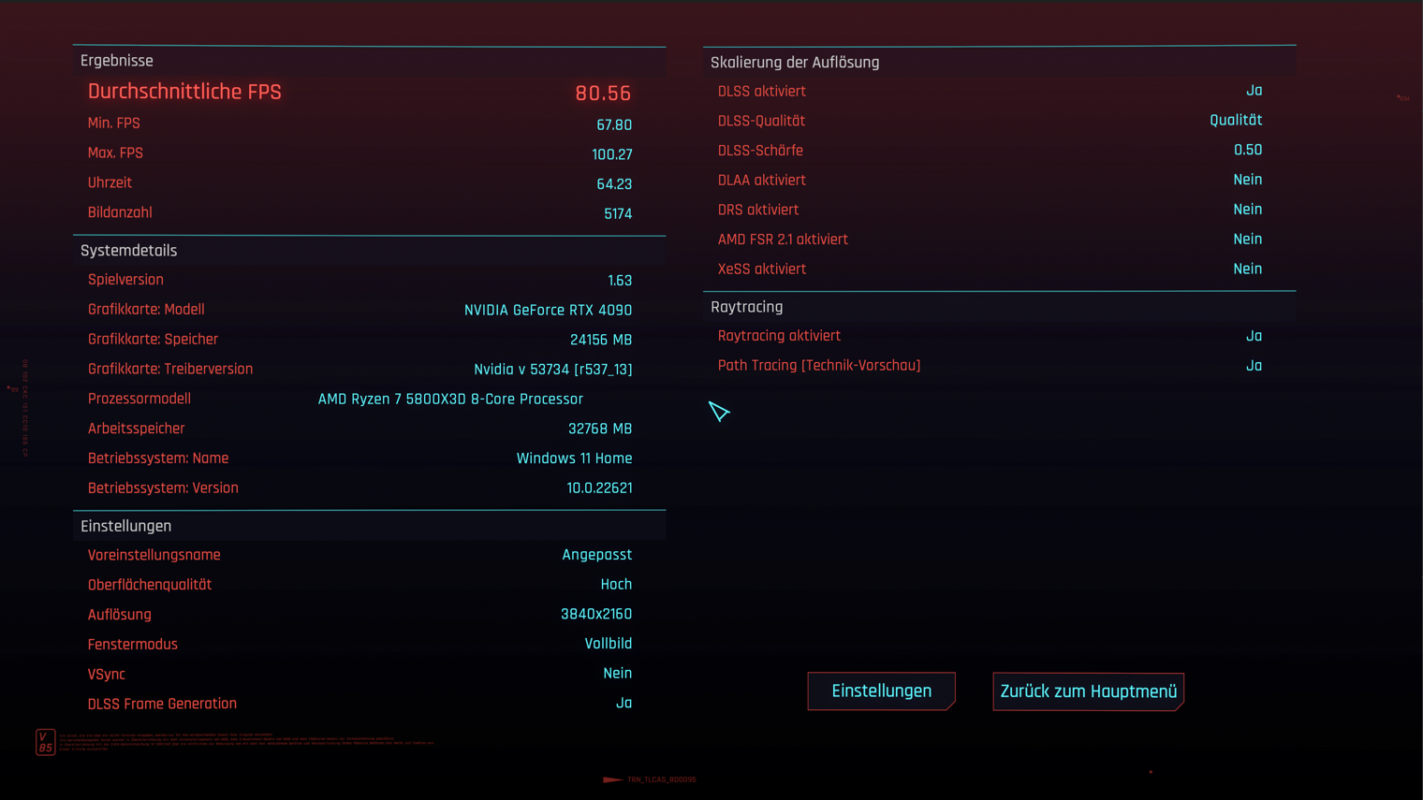1423x800 pixels.
Task: Click the Einstellungen section header label
Action: tap(126, 526)
